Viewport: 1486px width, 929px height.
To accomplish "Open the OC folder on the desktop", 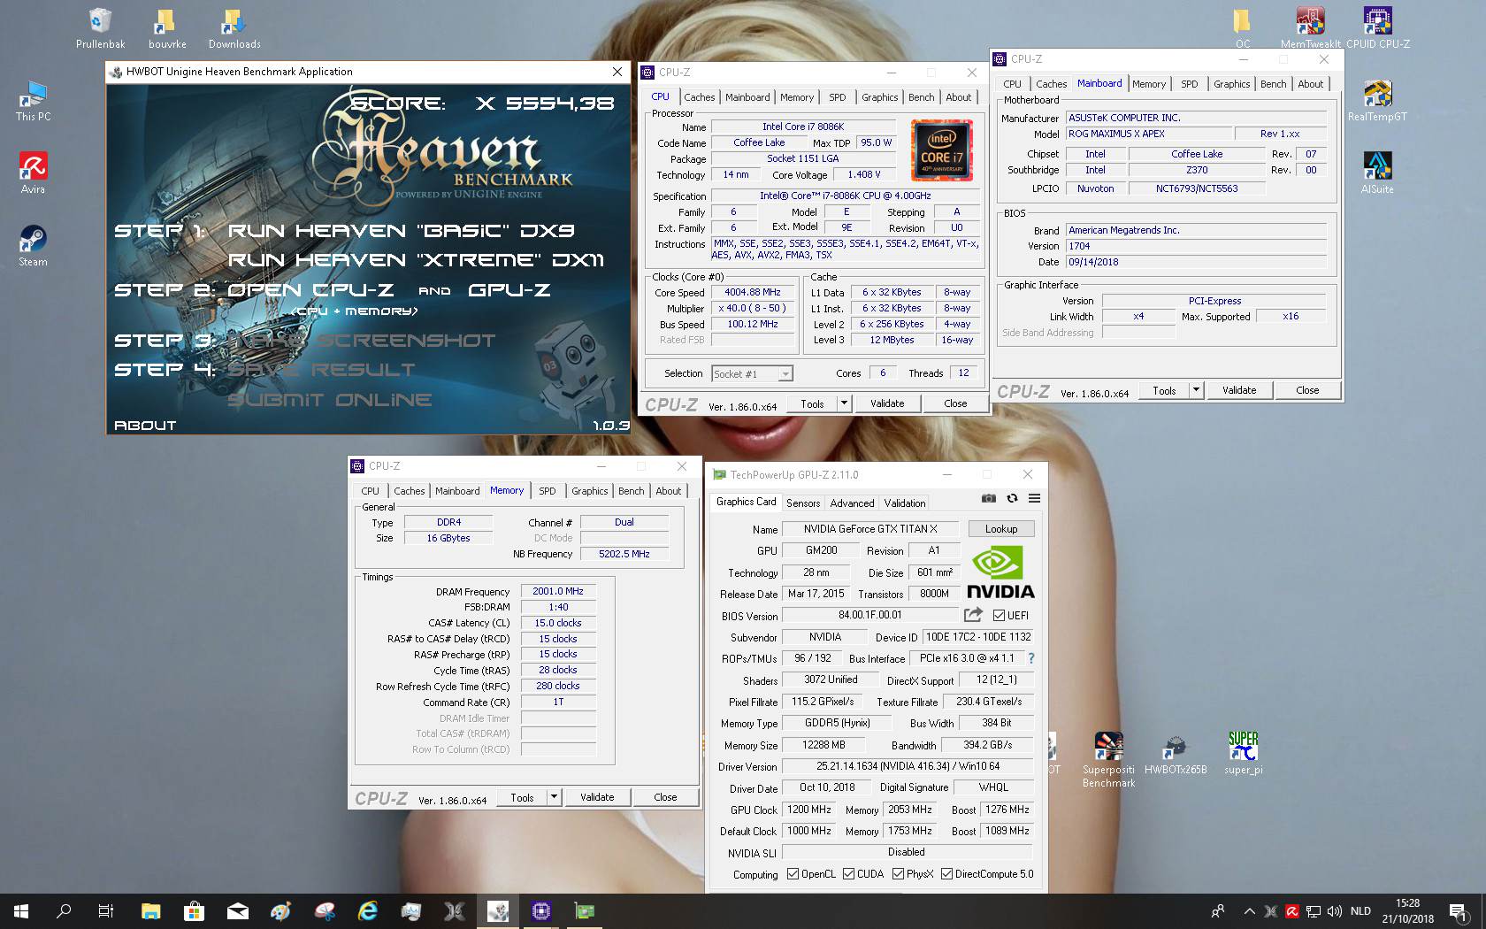I will click(x=1242, y=28).
